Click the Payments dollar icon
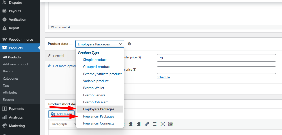Viewport: 282px width, 135px height. click(x=5, y=109)
